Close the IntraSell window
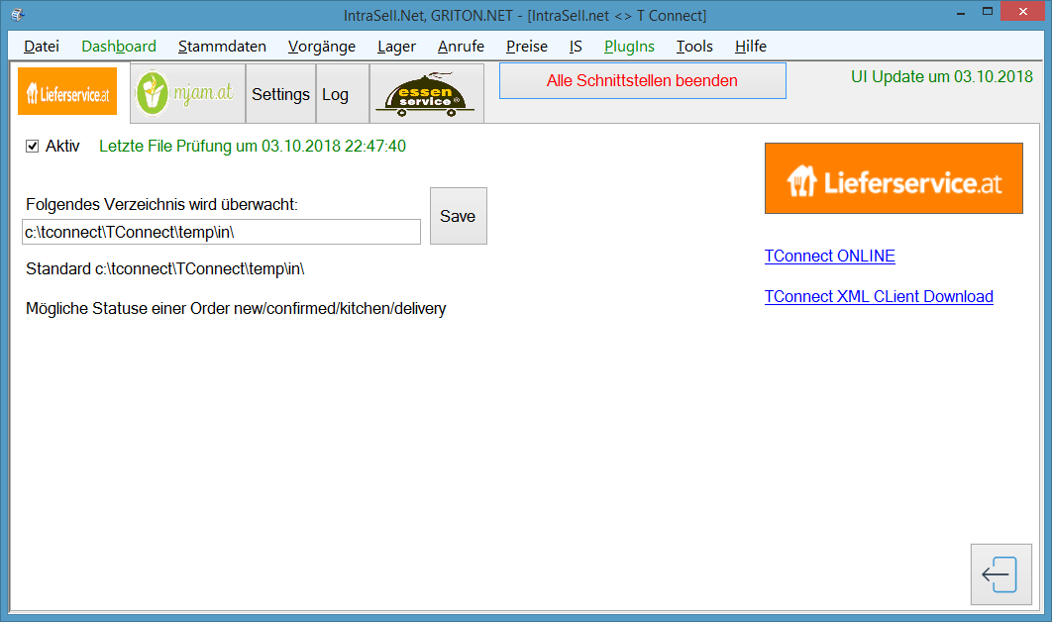Viewport: 1052px width, 622px height. (x=1022, y=12)
